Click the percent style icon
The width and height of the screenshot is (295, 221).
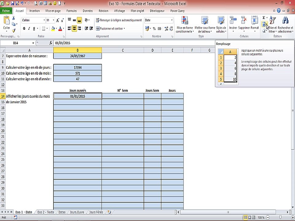(x=154, y=29)
